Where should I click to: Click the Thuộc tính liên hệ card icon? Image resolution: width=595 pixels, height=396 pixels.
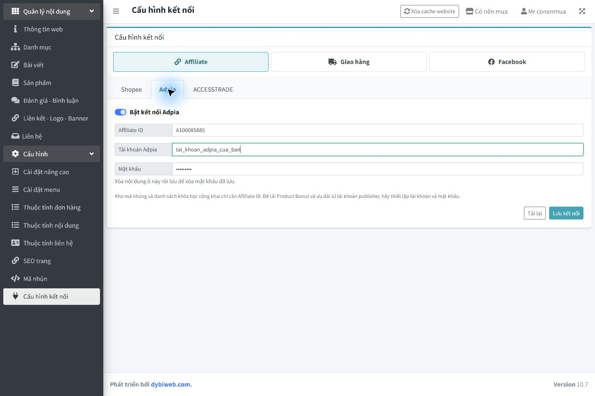click(x=15, y=243)
